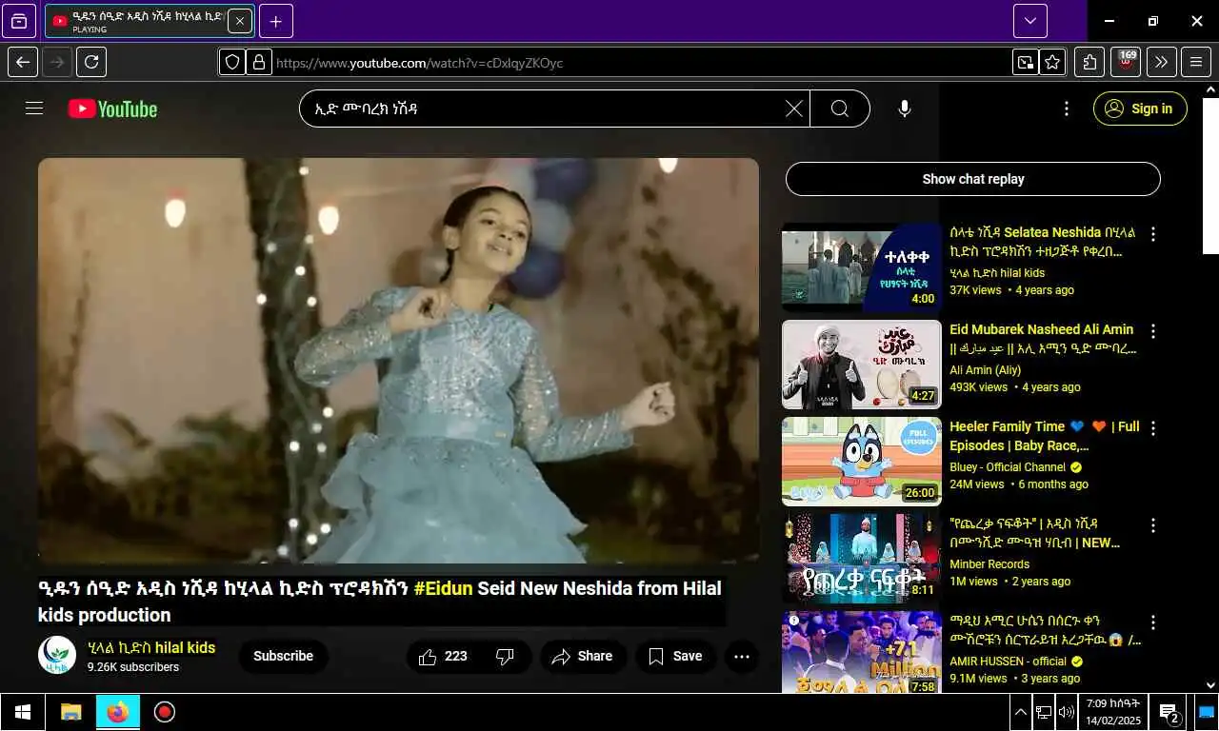Image resolution: width=1219 pixels, height=731 pixels.
Task: Run search with magnifier button
Action: (840, 109)
